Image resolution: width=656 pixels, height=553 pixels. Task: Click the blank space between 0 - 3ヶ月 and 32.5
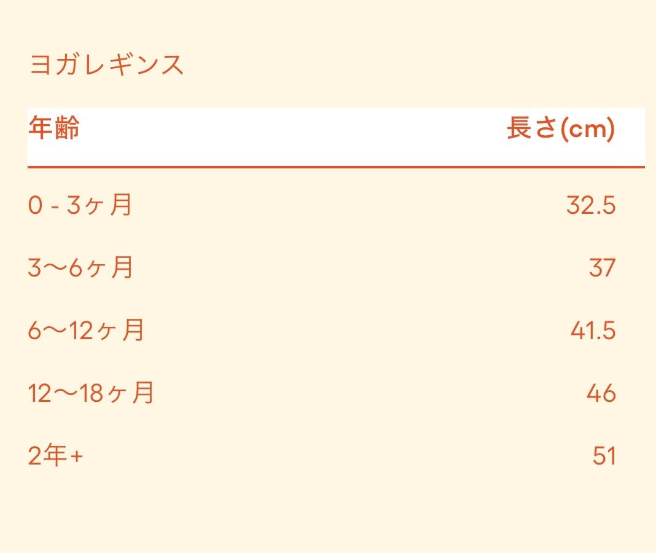click(344, 205)
